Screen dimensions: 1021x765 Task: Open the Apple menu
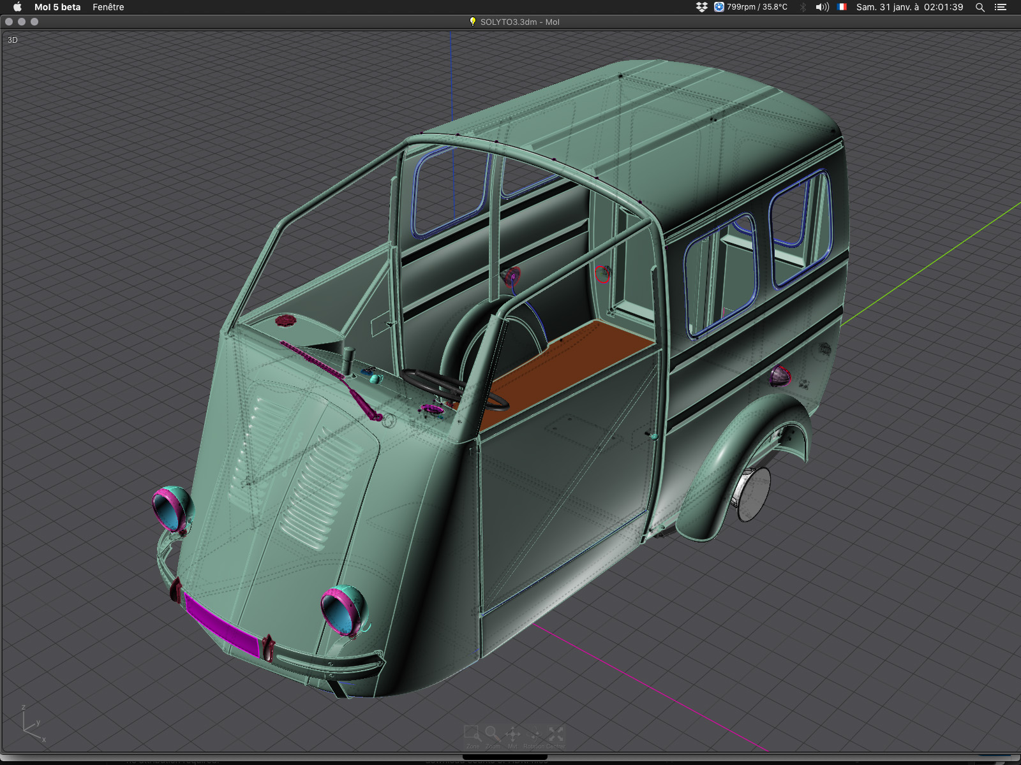(17, 7)
